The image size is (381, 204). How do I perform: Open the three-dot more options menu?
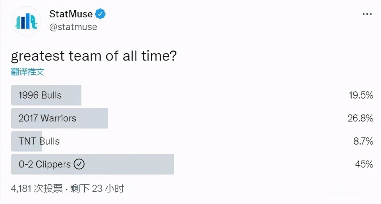[x=367, y=14]
